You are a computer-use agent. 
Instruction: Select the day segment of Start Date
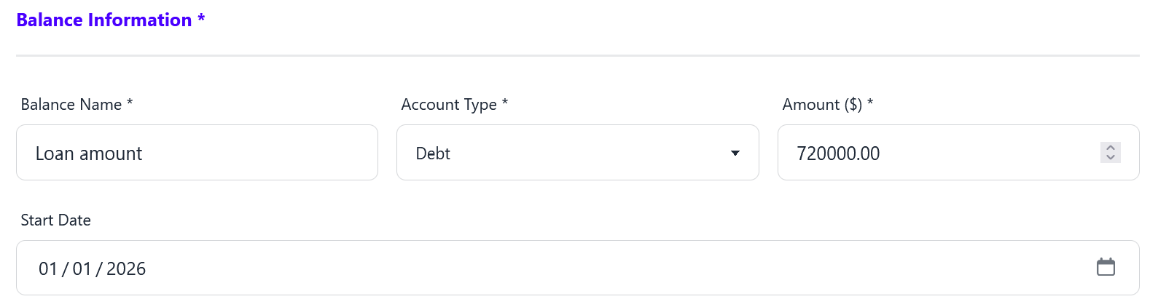pyautogui.click(x=82, y=268)
